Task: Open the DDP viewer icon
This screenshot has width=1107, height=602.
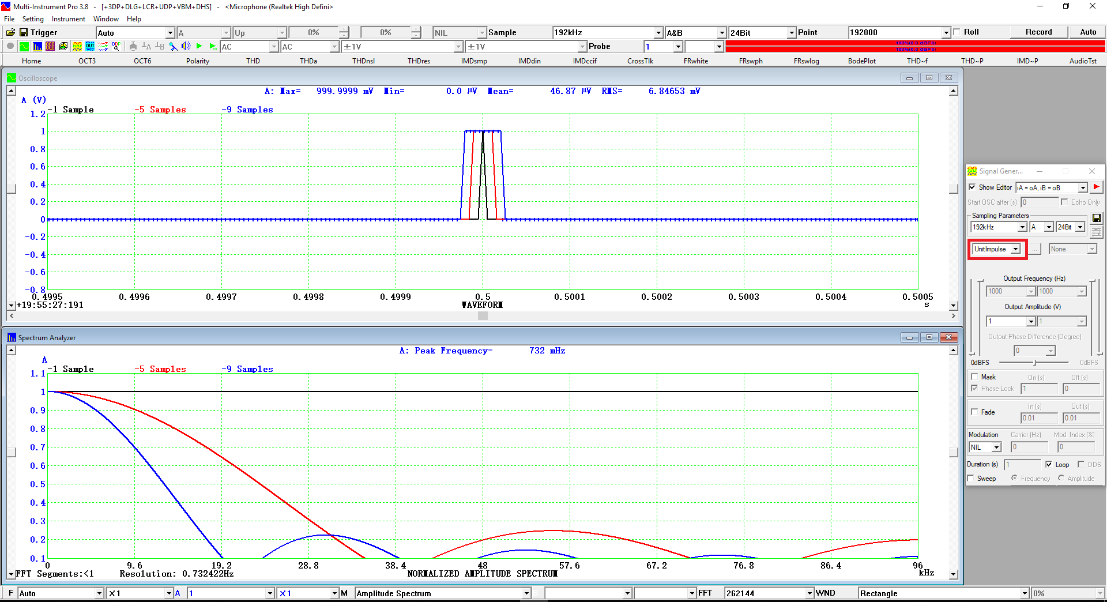Action: coord(116,46)
